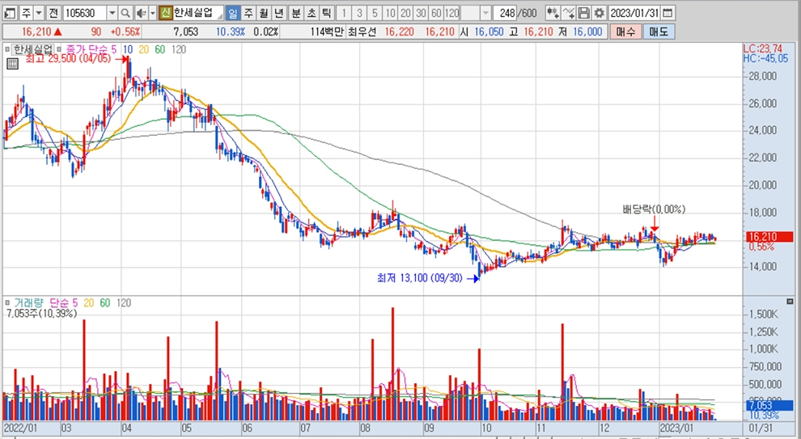Open the grid table icon under legend
Image resolution: width=801 pixels, height=439 pixels.
12,63
